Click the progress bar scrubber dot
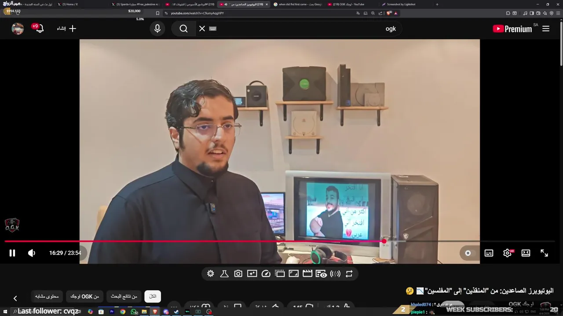Viewport: 563px width, 316px height. point(384,241)
